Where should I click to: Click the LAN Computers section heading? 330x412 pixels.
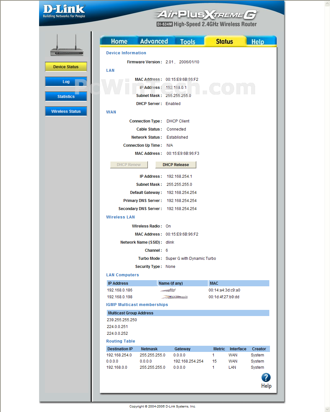pyautogui.click(x=123, y=275)
